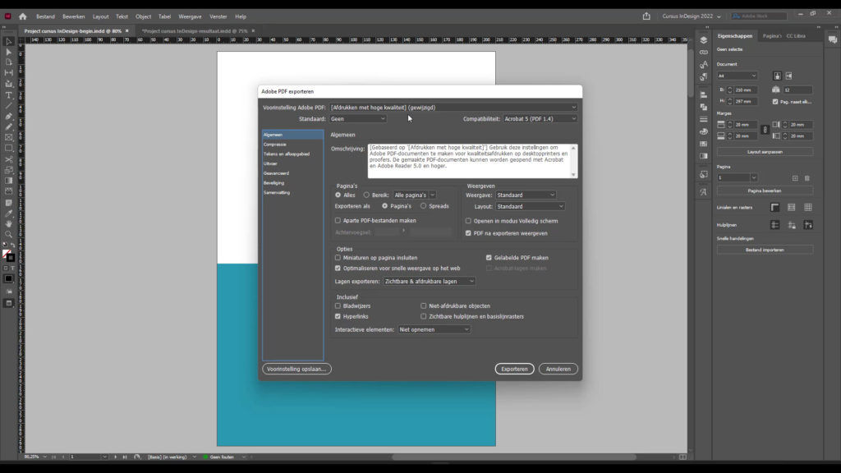Screen dimensions: 841x473
Task: Select the Alles pages radio button
Action: [x=338, y=195]
